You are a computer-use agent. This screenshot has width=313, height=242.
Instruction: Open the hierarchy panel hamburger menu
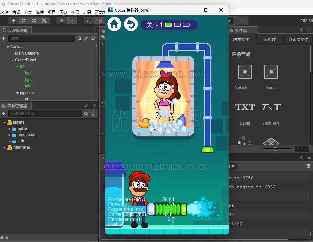click(x=94, y=30)
